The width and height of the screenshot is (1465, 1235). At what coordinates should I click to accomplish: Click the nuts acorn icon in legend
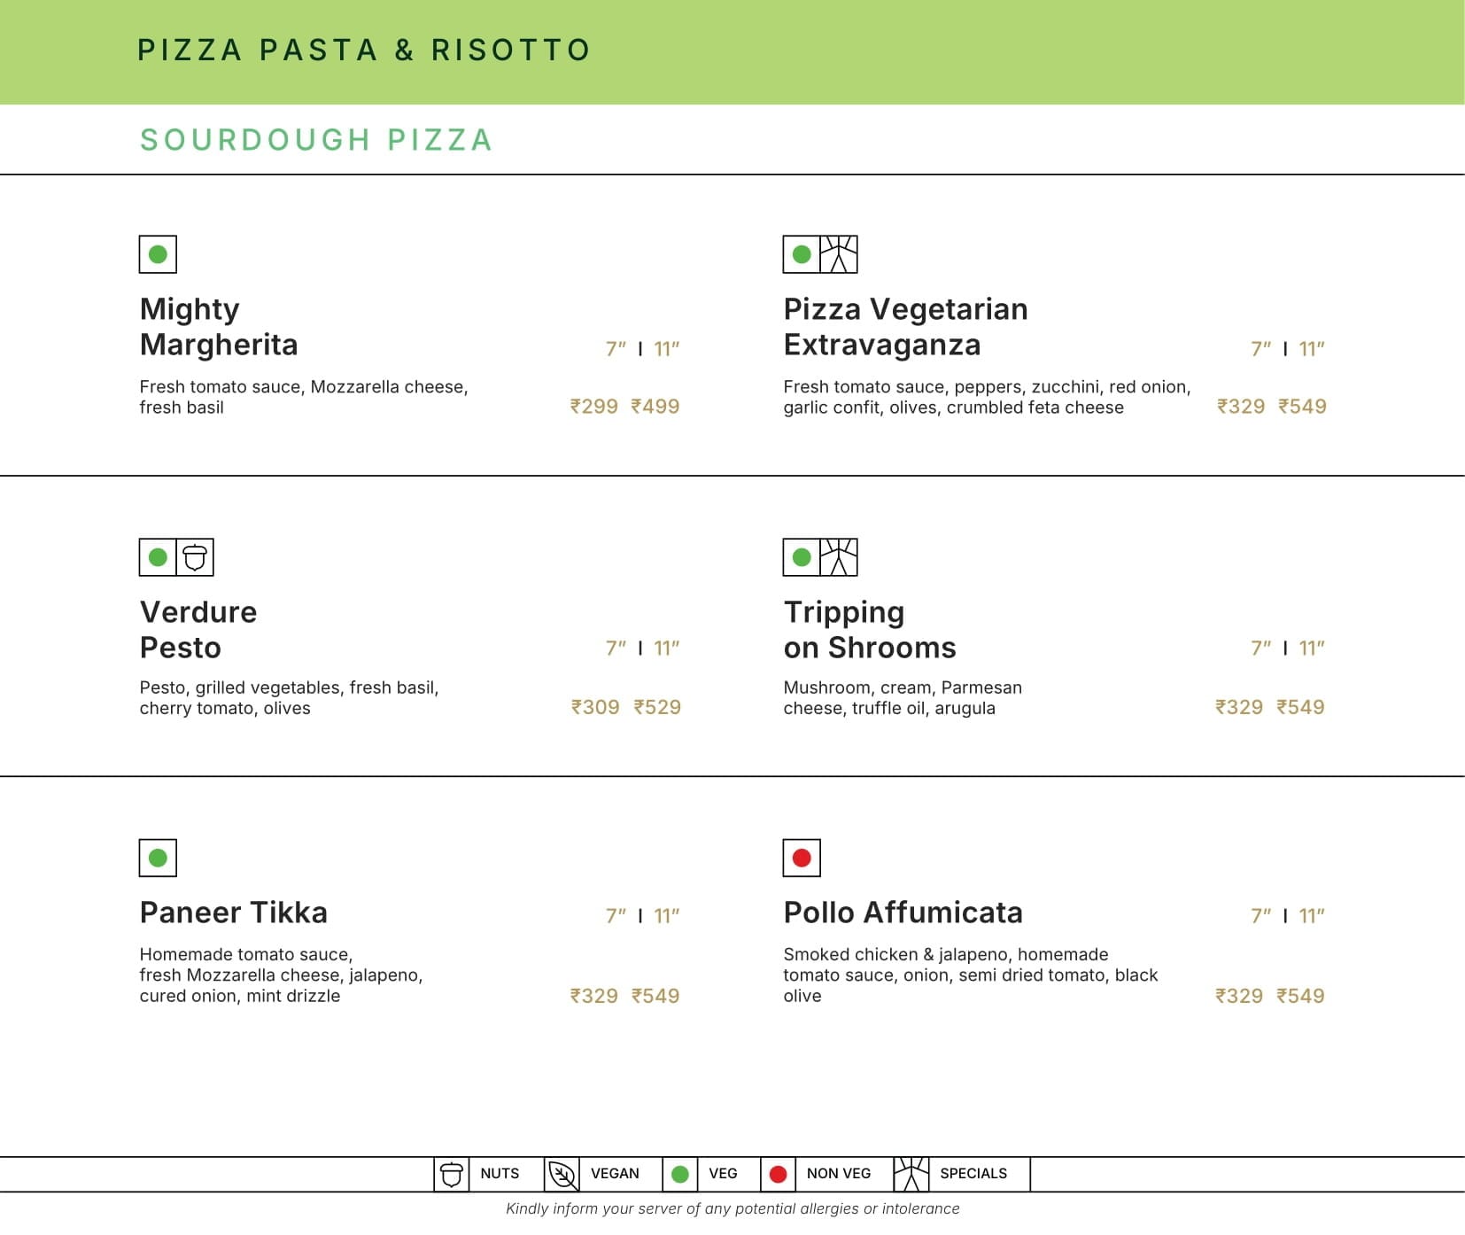pyautogui.click(x=451, y=1174)
